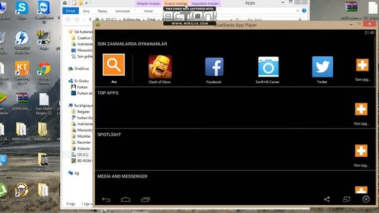The image size is (379, 213).
Task: Toggle BlueStacks full screen icon
Action: 346,199
